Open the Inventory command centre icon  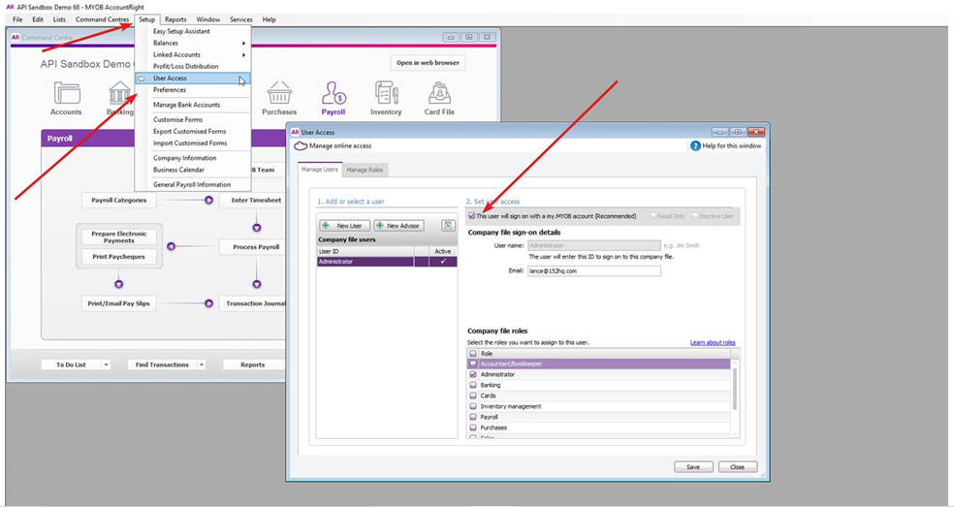pos(386,93)
